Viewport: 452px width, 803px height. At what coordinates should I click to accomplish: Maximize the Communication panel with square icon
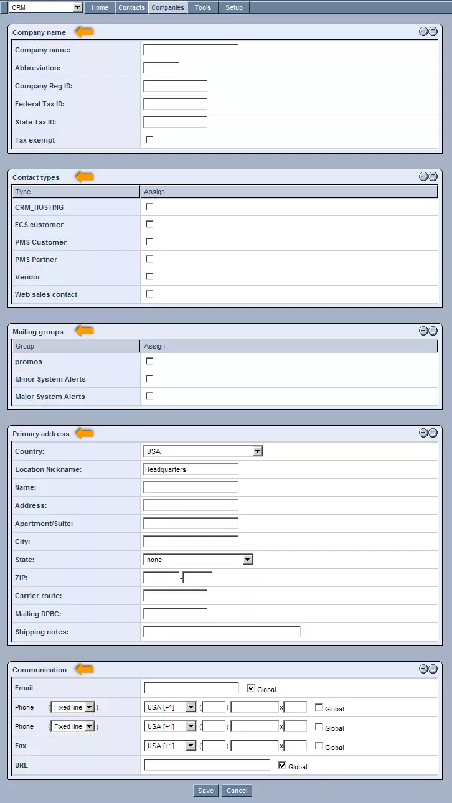[433, 669]
